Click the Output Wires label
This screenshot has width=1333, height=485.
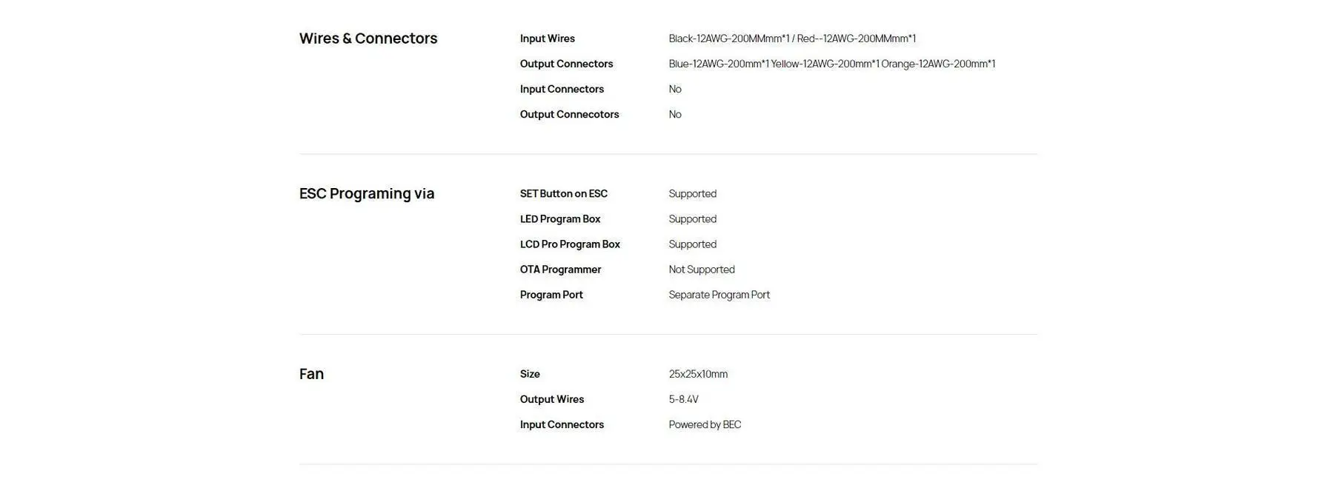pyautogui.click(x=552, y=399)
